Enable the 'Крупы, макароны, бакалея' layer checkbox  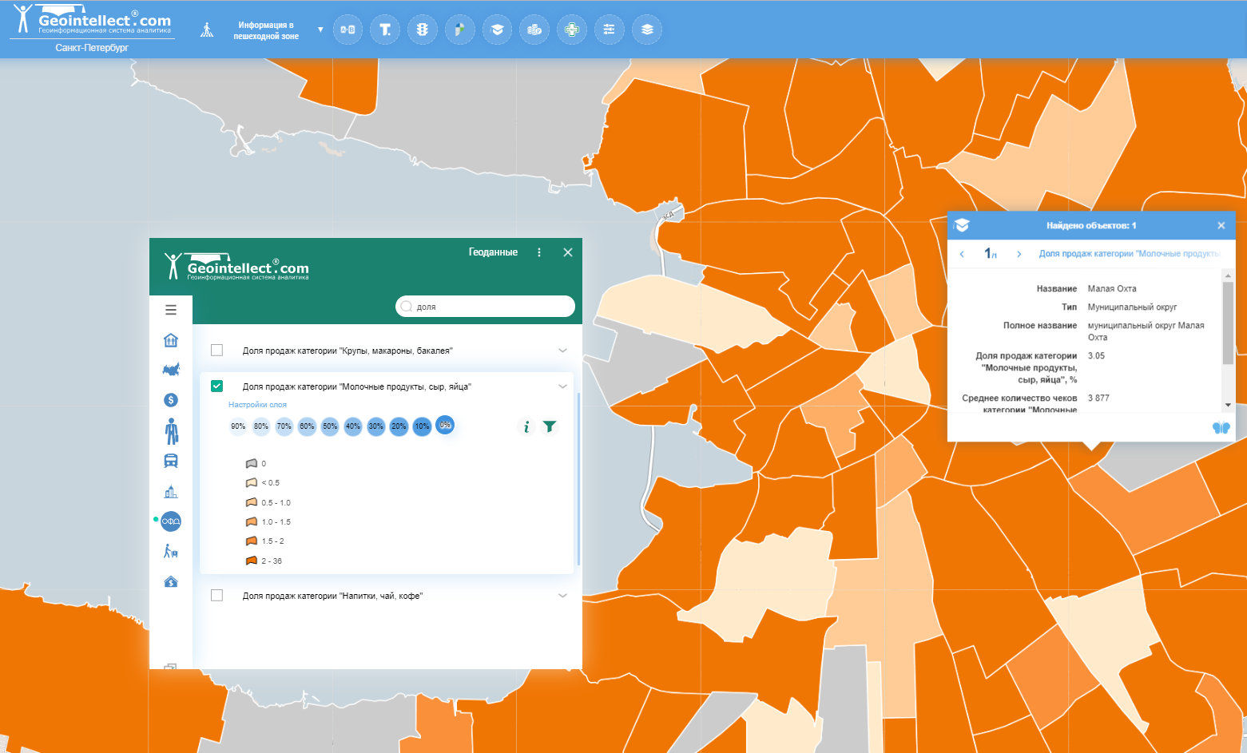(216, 350)
